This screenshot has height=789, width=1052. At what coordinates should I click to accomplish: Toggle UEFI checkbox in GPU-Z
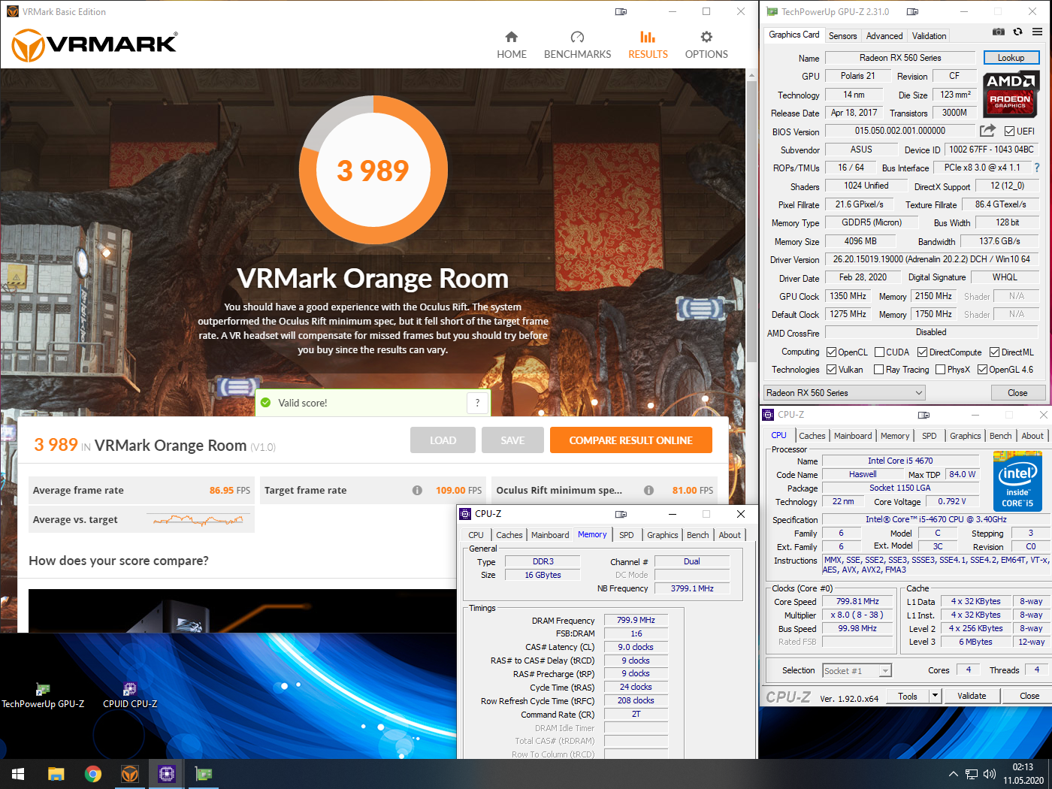pos(1010,131)
